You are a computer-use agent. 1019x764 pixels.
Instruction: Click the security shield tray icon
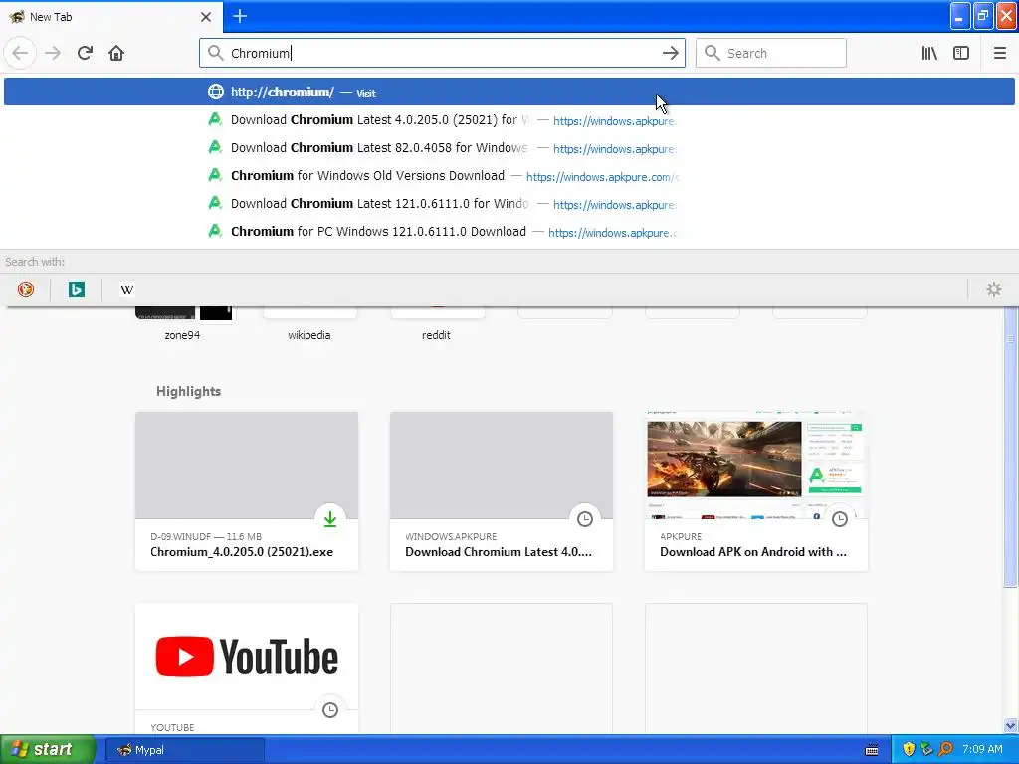908,750
